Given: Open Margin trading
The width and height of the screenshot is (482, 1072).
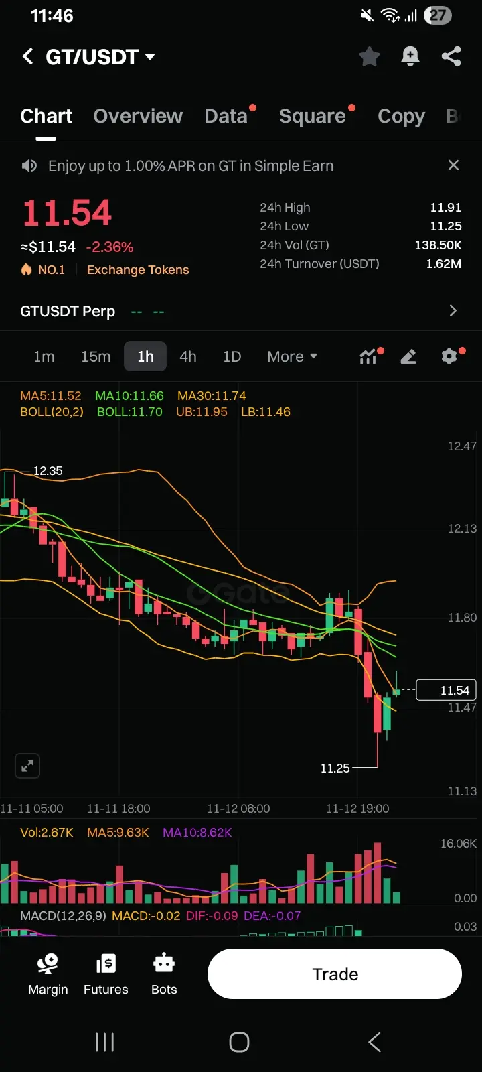Looking at the screenshot, I should click(48, 974).
